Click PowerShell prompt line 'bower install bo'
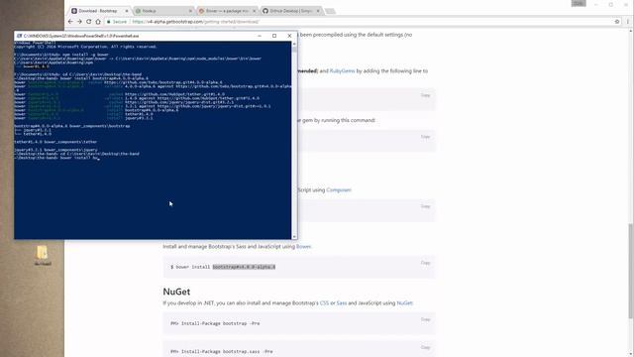The image size is (634, 357). point(56,158)
